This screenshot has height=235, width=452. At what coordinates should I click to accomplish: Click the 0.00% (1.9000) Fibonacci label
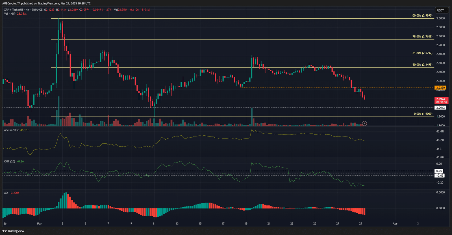[x=423, y=114]
